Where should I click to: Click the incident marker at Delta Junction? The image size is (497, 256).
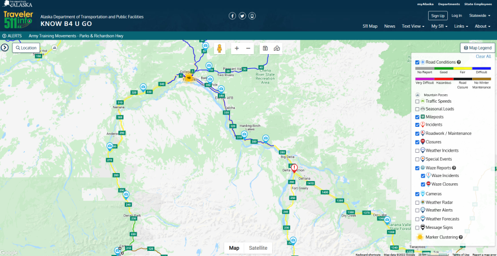pos(294,167)
